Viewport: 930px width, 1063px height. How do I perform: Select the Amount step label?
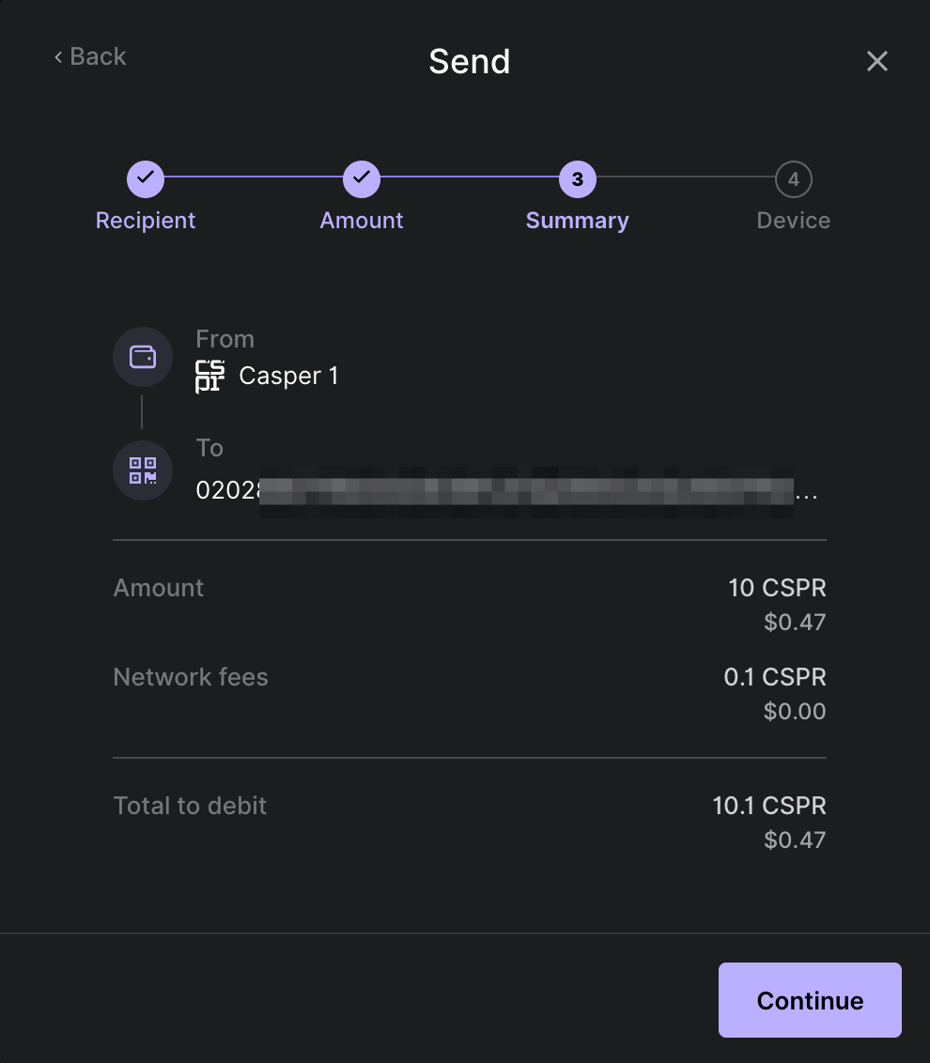click(x=362, y=221)
